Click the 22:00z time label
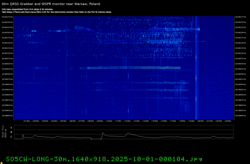 [219, 121]
